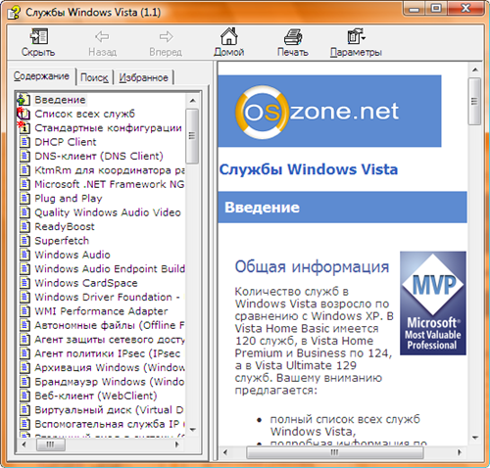Select Брандмауэр Windows topic
Viewport: 490px width, 468px height.
109,382
